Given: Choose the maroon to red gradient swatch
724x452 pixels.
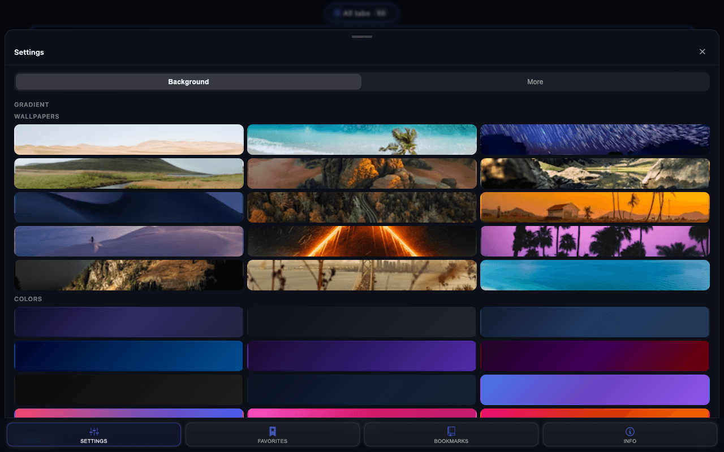Looking at the screenshot, I should click(595, 356).
